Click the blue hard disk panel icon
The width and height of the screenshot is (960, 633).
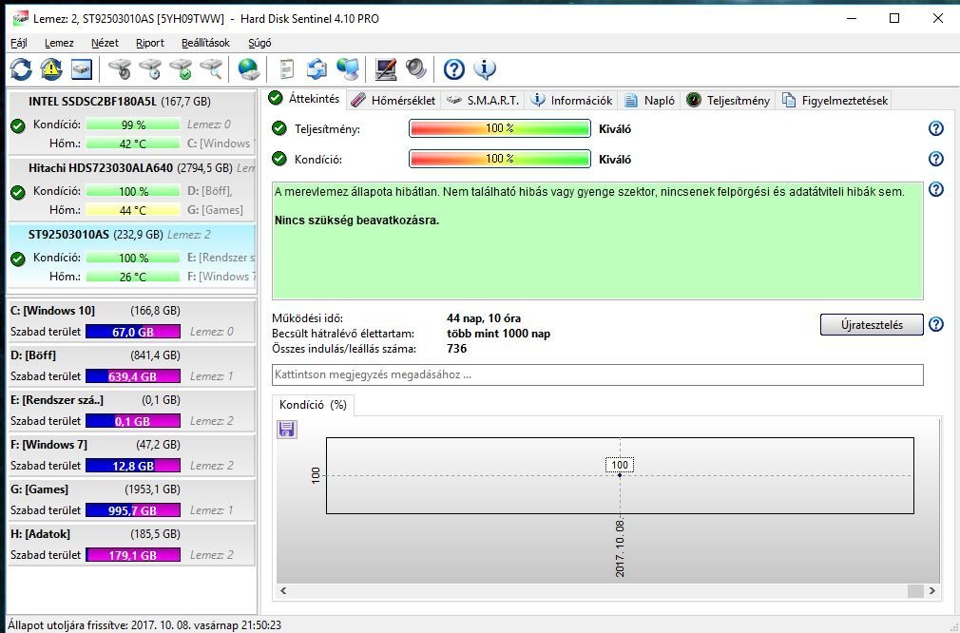click(x=82, y=69)
